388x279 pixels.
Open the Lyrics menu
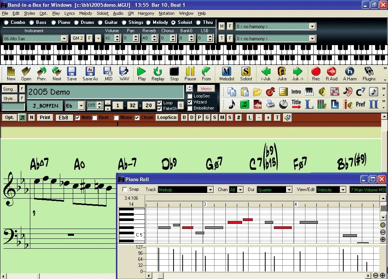click(70, 13)
